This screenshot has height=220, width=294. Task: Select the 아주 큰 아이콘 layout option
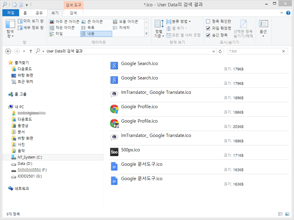(x=65, y=22)
